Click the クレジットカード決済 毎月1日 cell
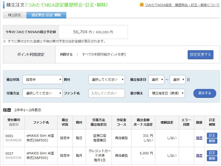Screen dimensions: 221x166 click(x=99, y=155)
